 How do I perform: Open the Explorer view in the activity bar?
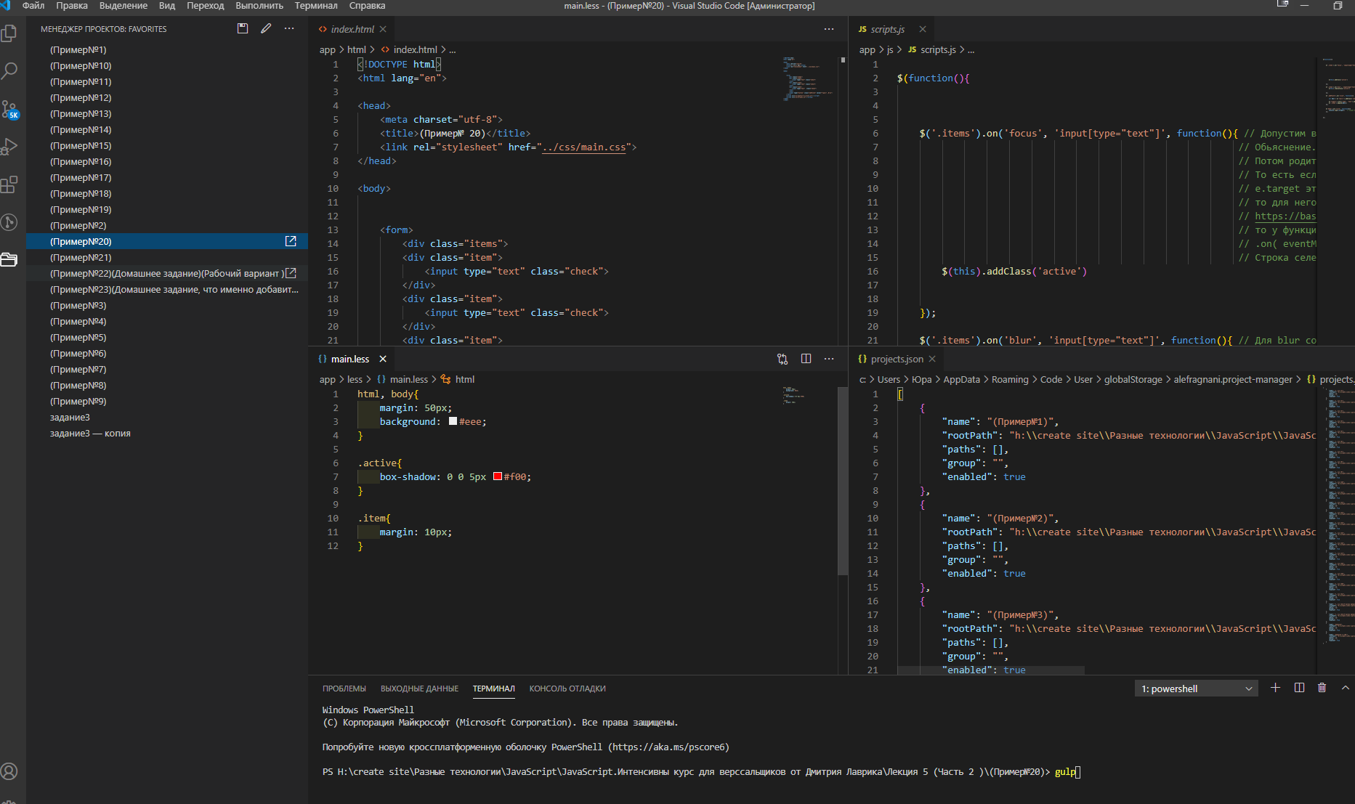tap(9, 33)
